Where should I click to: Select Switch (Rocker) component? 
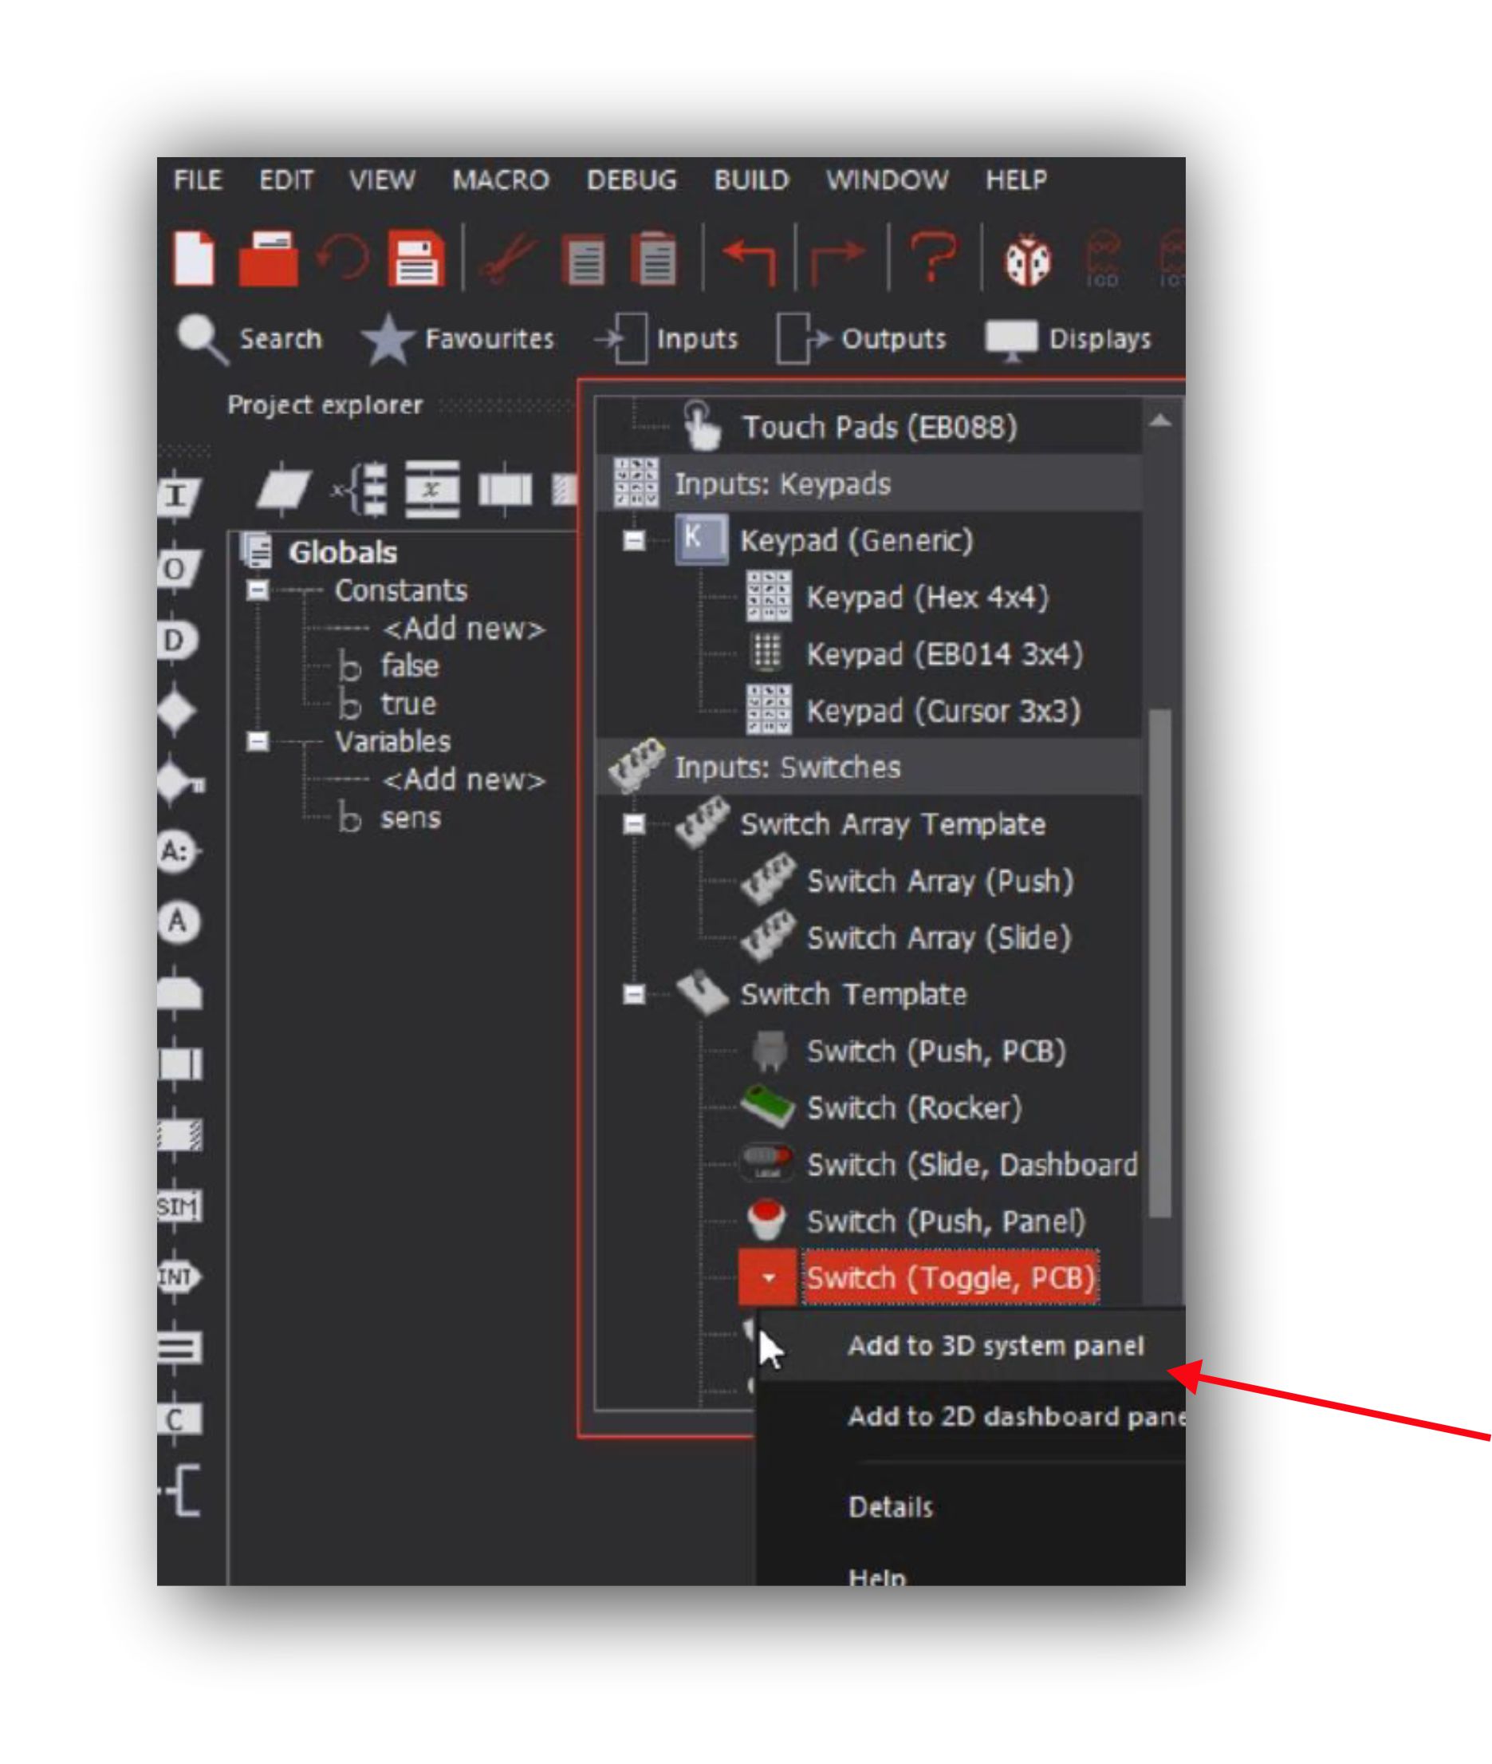point(914,1107)
